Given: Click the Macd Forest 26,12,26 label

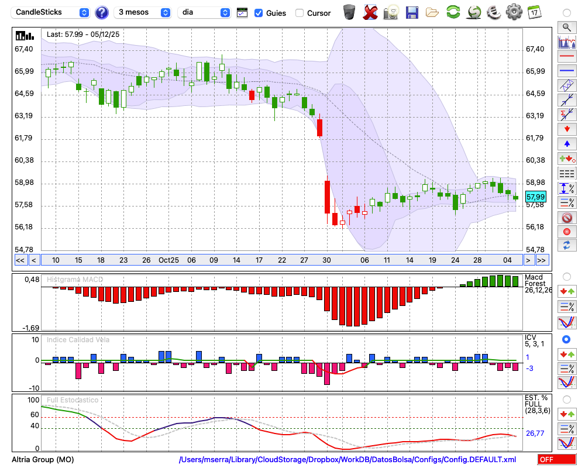Looking at the screenshot, I should pyautogui.click(x=537, y=284).
